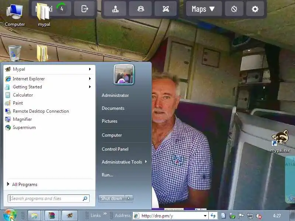This screenshot has height=221, width=295.
Task: Click the Supermium globe icon
Action: pyautogui.click(x=8, y=127)
